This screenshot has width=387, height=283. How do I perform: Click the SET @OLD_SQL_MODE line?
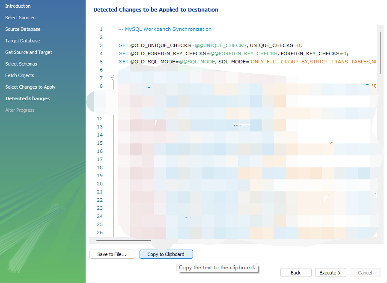click(247, 62)
